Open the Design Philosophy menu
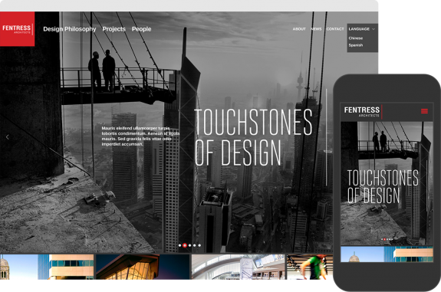The width and height of the screenshot is (441, 292). point(70,29)
